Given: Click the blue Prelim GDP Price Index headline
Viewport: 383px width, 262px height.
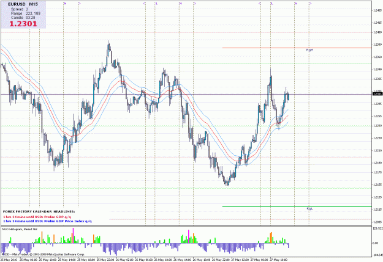Looking at the screenshot, I should (47, 221).
